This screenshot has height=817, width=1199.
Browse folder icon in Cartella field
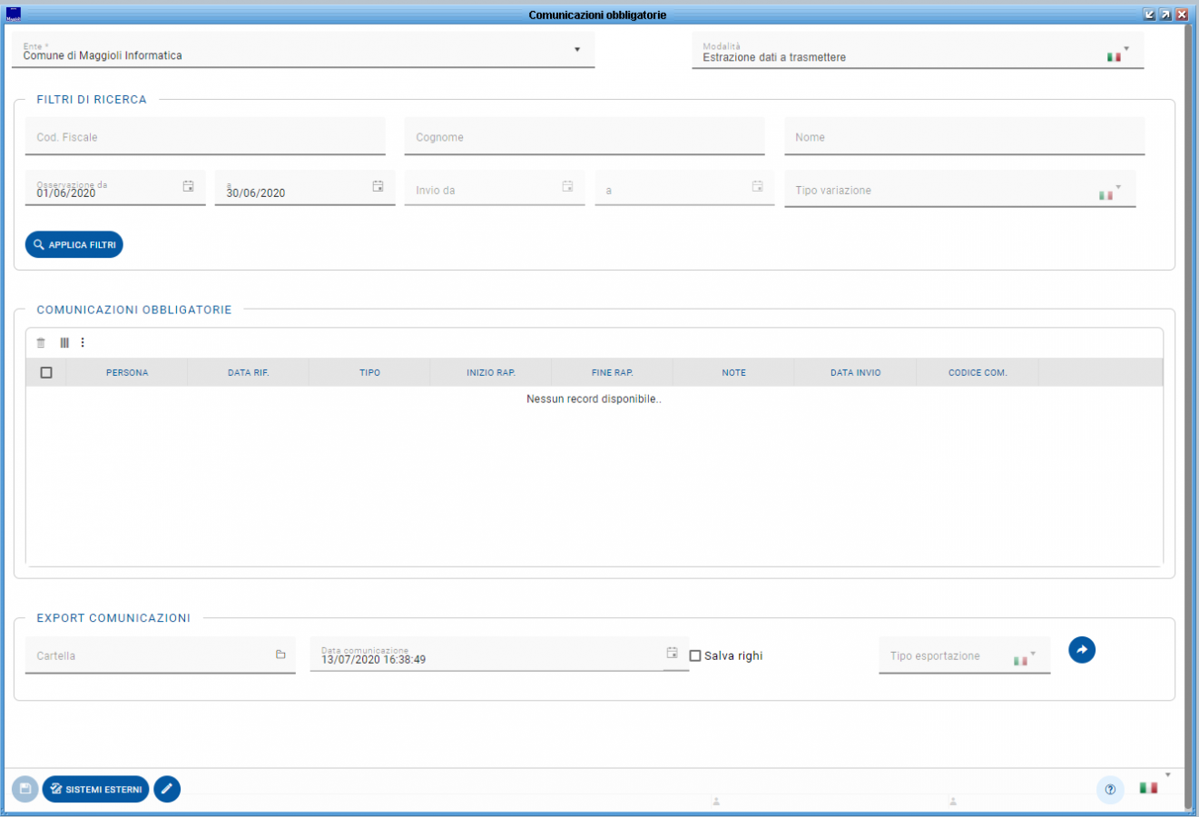[280, 655]
